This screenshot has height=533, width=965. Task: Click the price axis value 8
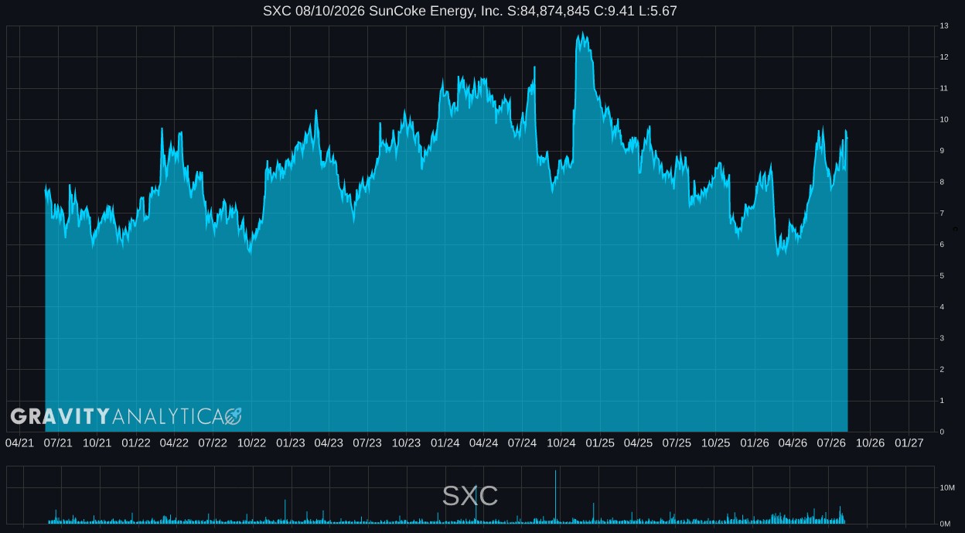coord(942,182)
